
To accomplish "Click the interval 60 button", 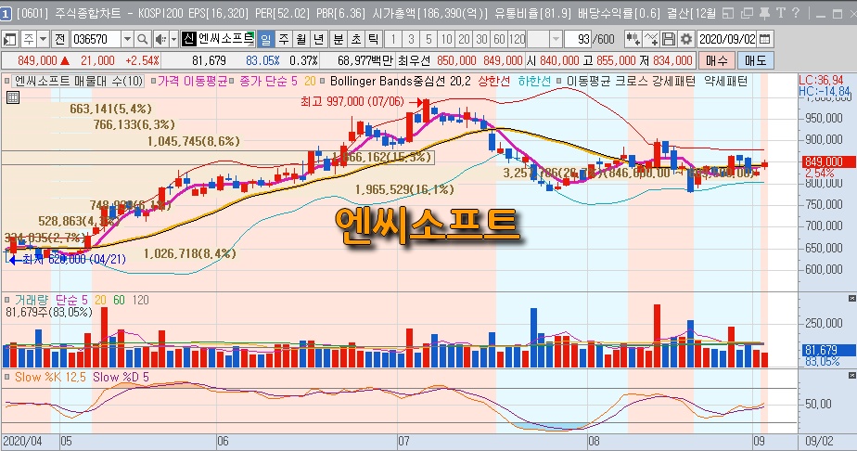I will 498,39.
